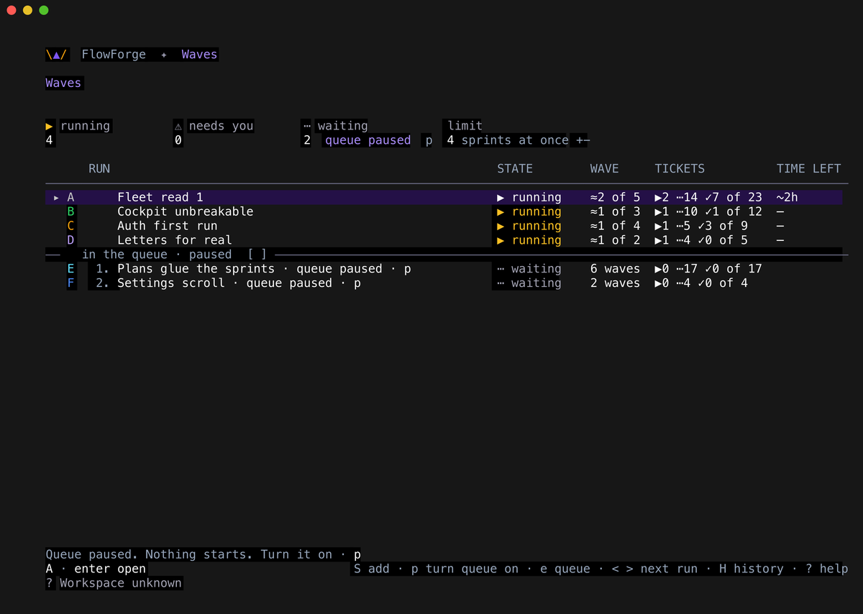Click the running play icon for Auth first run

pos(501,226)
